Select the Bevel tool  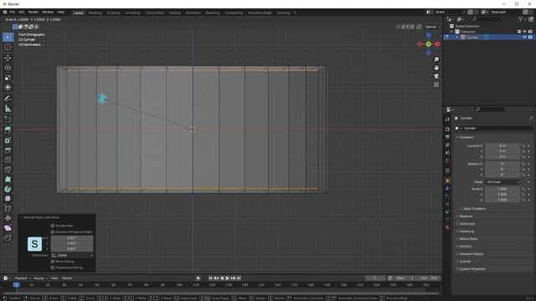(x=8, y=150)
